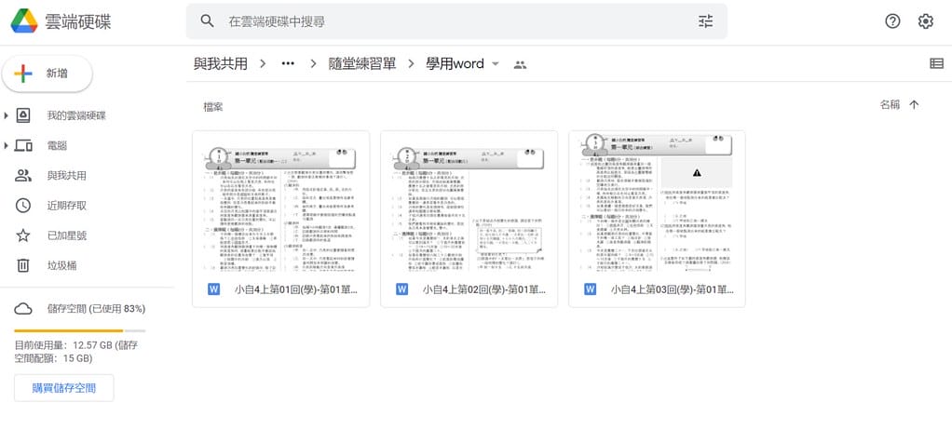This screenshot has width=952, height=443.
Task: Switch to list layout view icon
Action: pyautogui.click(x=936, y=63)
